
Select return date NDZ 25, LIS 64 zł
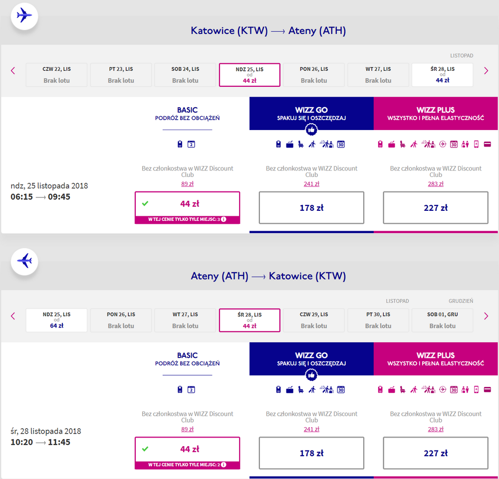[56, 320]
